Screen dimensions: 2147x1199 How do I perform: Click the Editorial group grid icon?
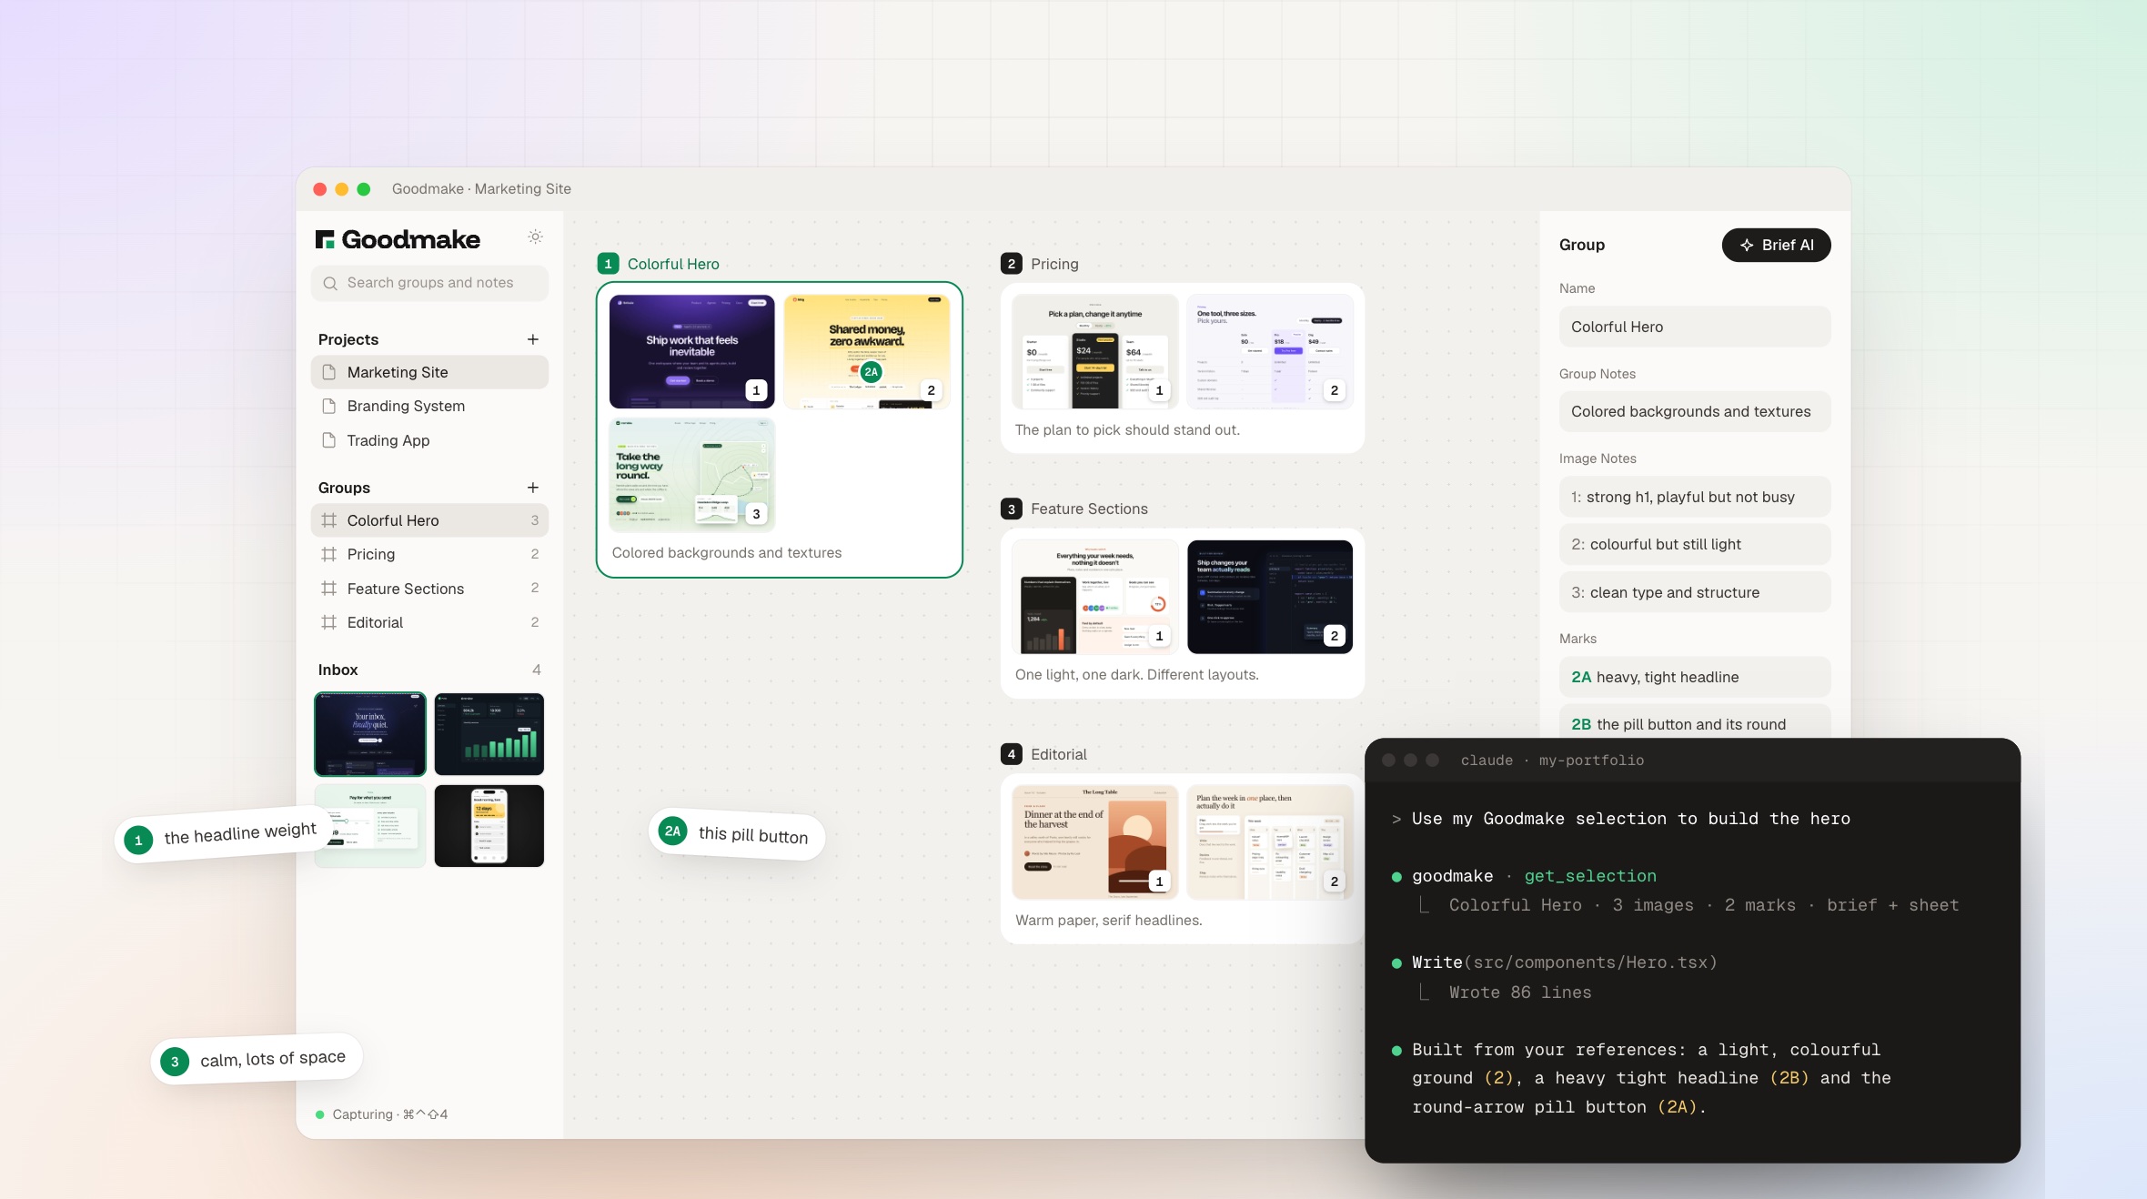pos(329,622)
